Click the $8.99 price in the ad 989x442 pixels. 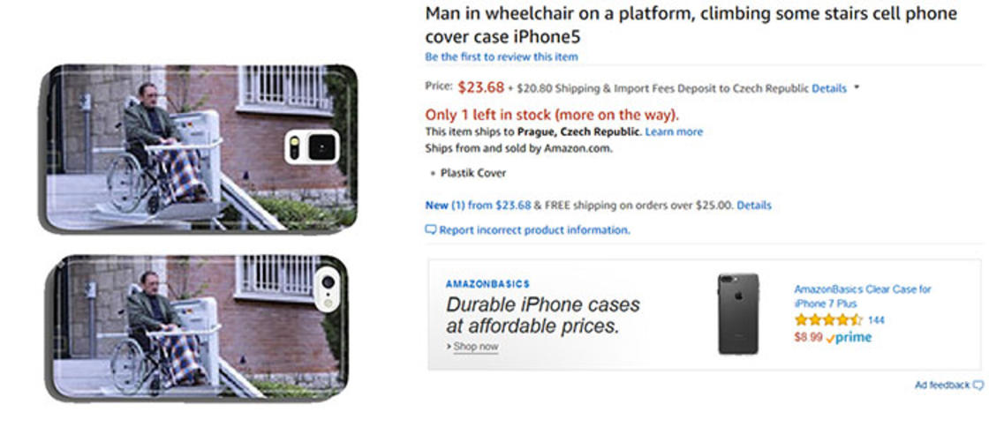tap(808, 337)
